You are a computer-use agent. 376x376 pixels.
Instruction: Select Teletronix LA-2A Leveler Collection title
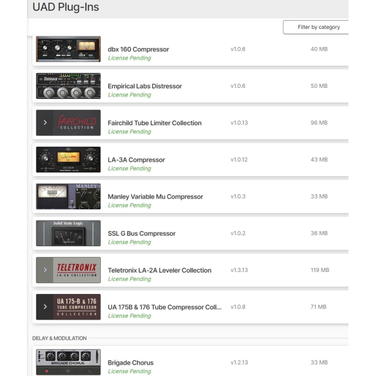click(x=160, y=270)
